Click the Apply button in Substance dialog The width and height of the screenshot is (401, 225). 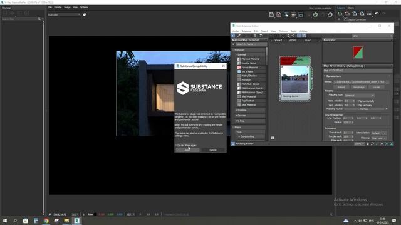(x=187, y=150)
